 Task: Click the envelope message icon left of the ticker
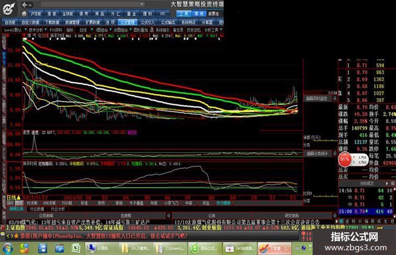coord(3,234)
